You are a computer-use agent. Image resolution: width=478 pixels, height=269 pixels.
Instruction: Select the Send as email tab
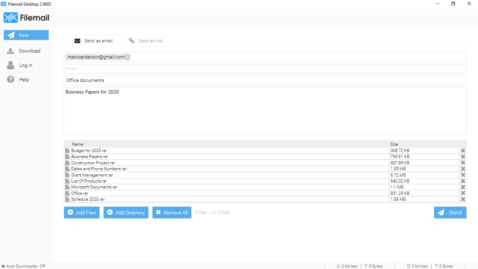(94, 41)
